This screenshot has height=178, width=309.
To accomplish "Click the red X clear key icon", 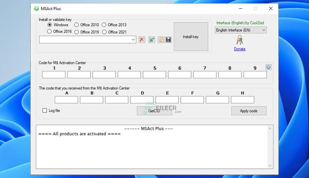I will coord(142,40).
